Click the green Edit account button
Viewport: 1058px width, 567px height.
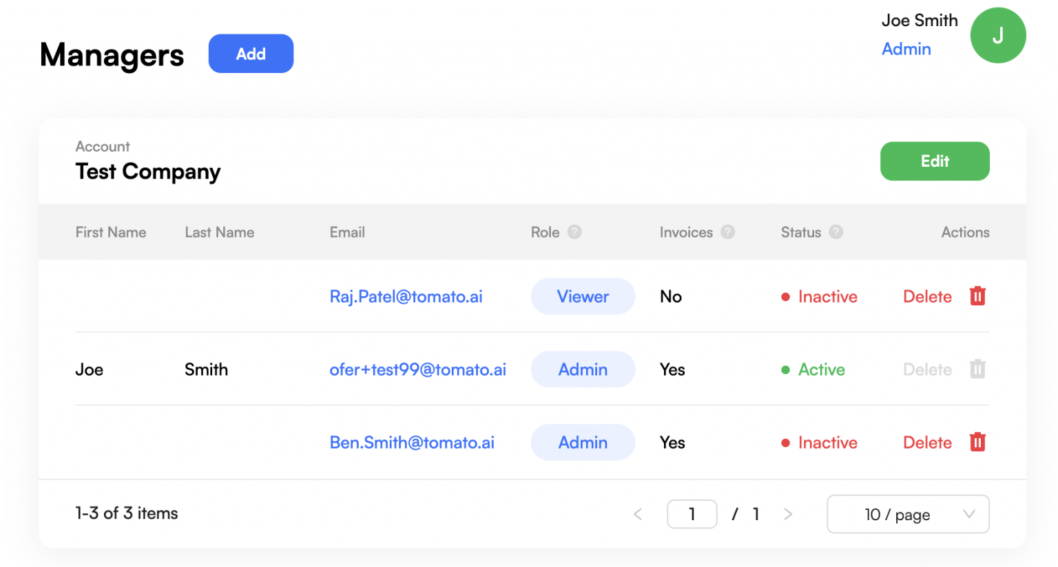(934, 161)
